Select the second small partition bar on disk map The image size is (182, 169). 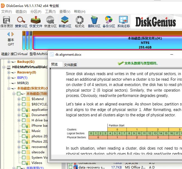coord(27,40)
